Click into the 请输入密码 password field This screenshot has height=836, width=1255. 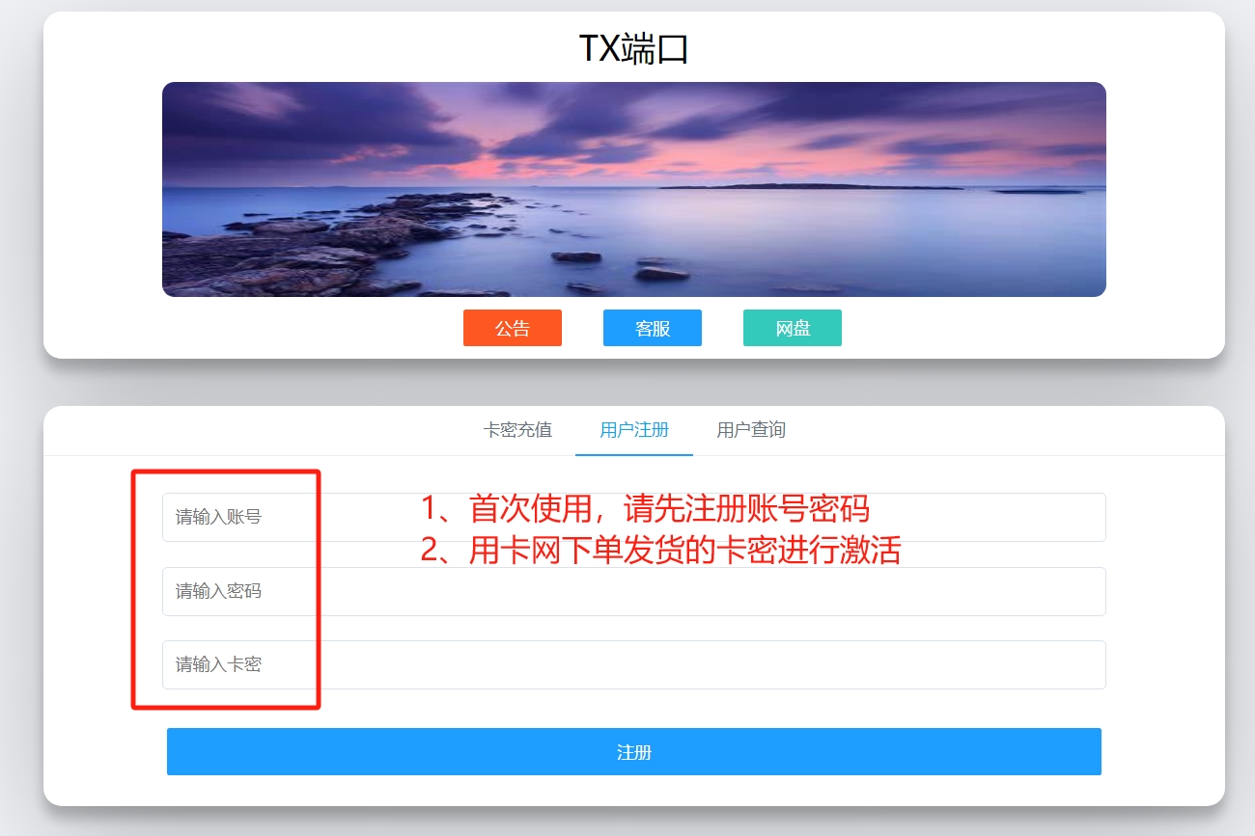click(x=634, y=591)
